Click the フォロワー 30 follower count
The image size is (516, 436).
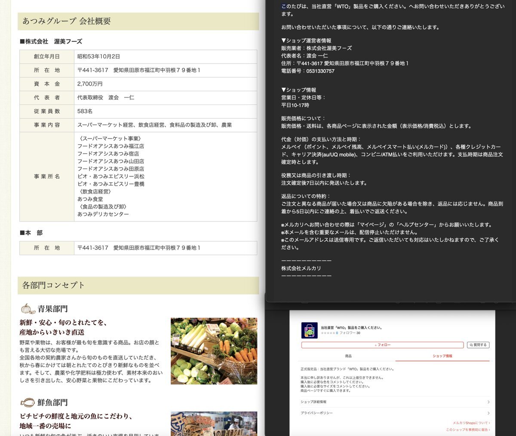(x=350, y=333)
